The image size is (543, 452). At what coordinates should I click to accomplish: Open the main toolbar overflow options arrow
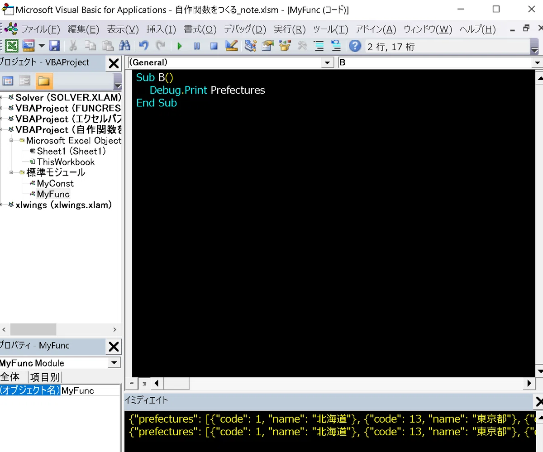point(534,47)
